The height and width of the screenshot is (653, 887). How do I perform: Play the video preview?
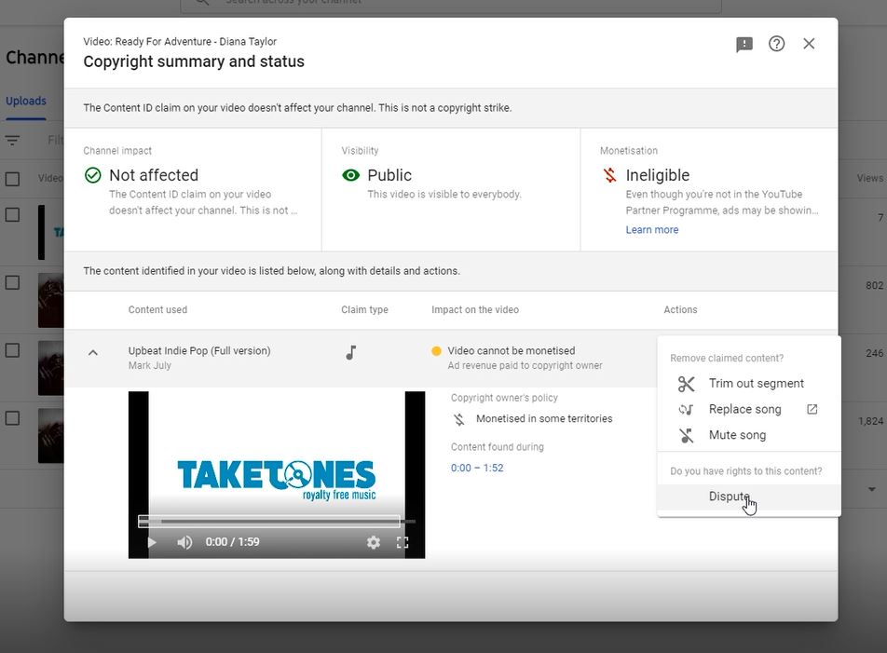152,542
